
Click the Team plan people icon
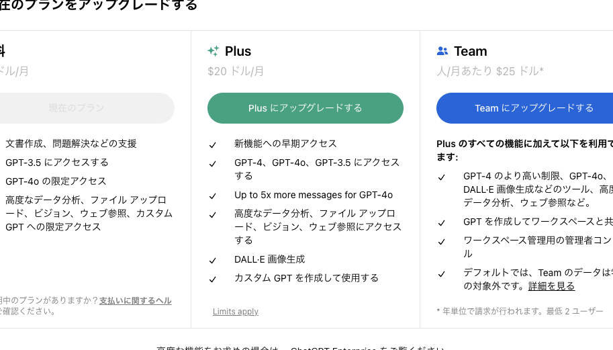442,51
